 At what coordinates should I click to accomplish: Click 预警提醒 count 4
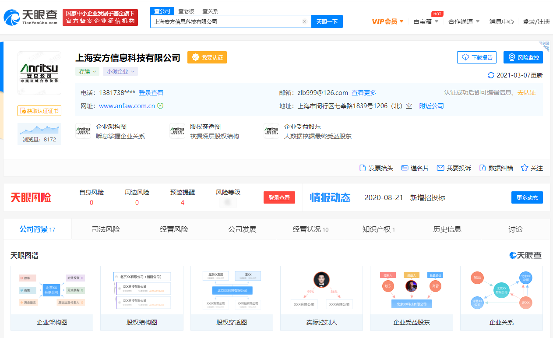pos(183,202)
